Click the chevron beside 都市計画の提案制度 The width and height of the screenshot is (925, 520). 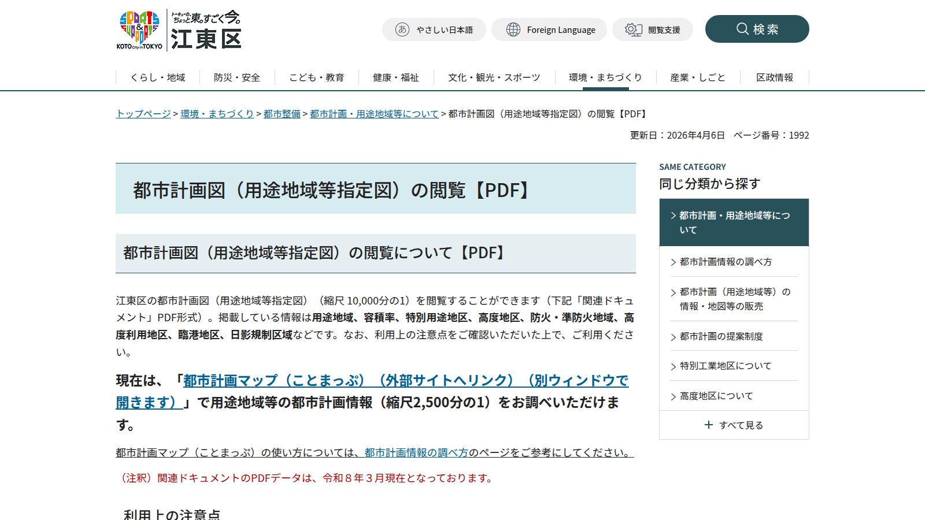point(674,337)
